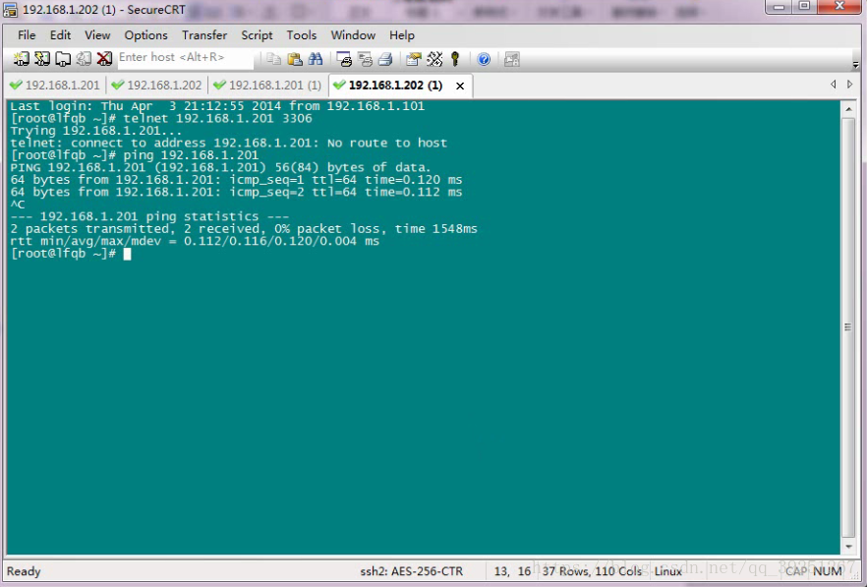Screen dimensions: 867x587
Task: Open the View menu
Action: coord(97,34)
